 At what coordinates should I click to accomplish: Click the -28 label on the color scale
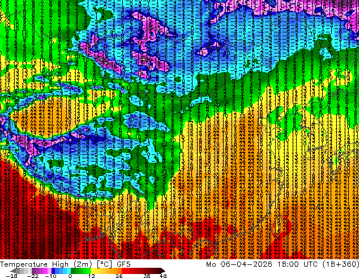pyautogui.click(x=12, y=276)
